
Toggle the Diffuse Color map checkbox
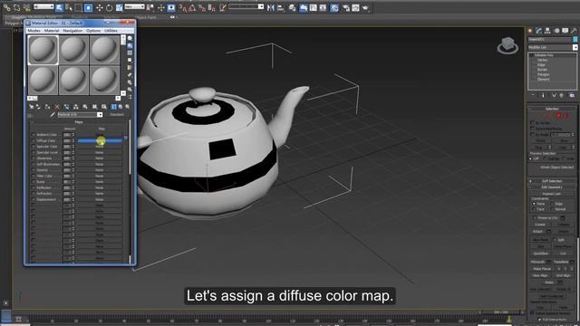[x=34, y=141]
